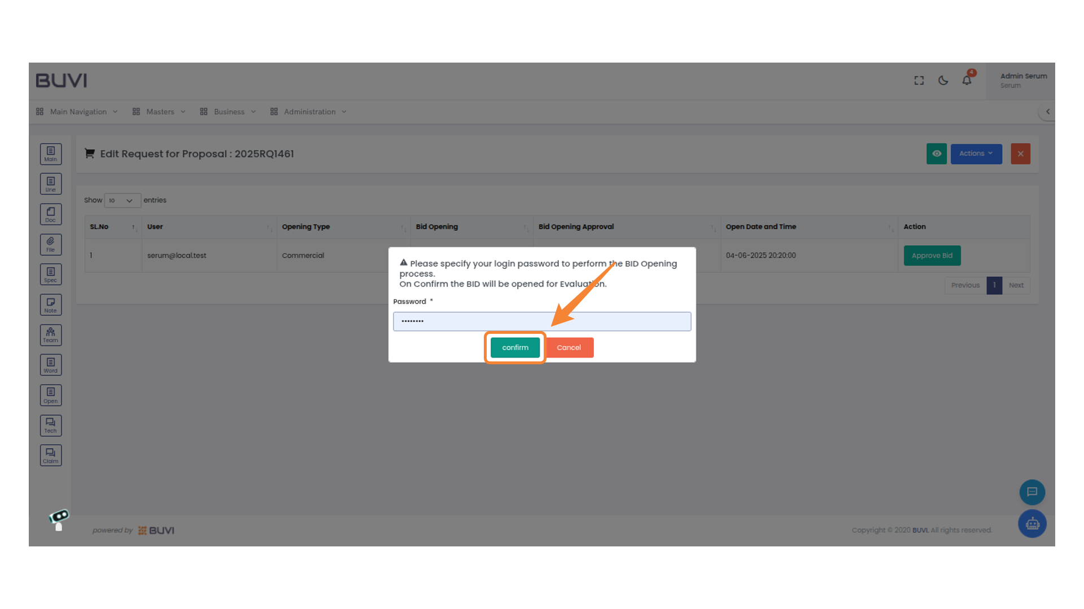
Task: Toggle the green eye preview button
Action: coord(936,153)
